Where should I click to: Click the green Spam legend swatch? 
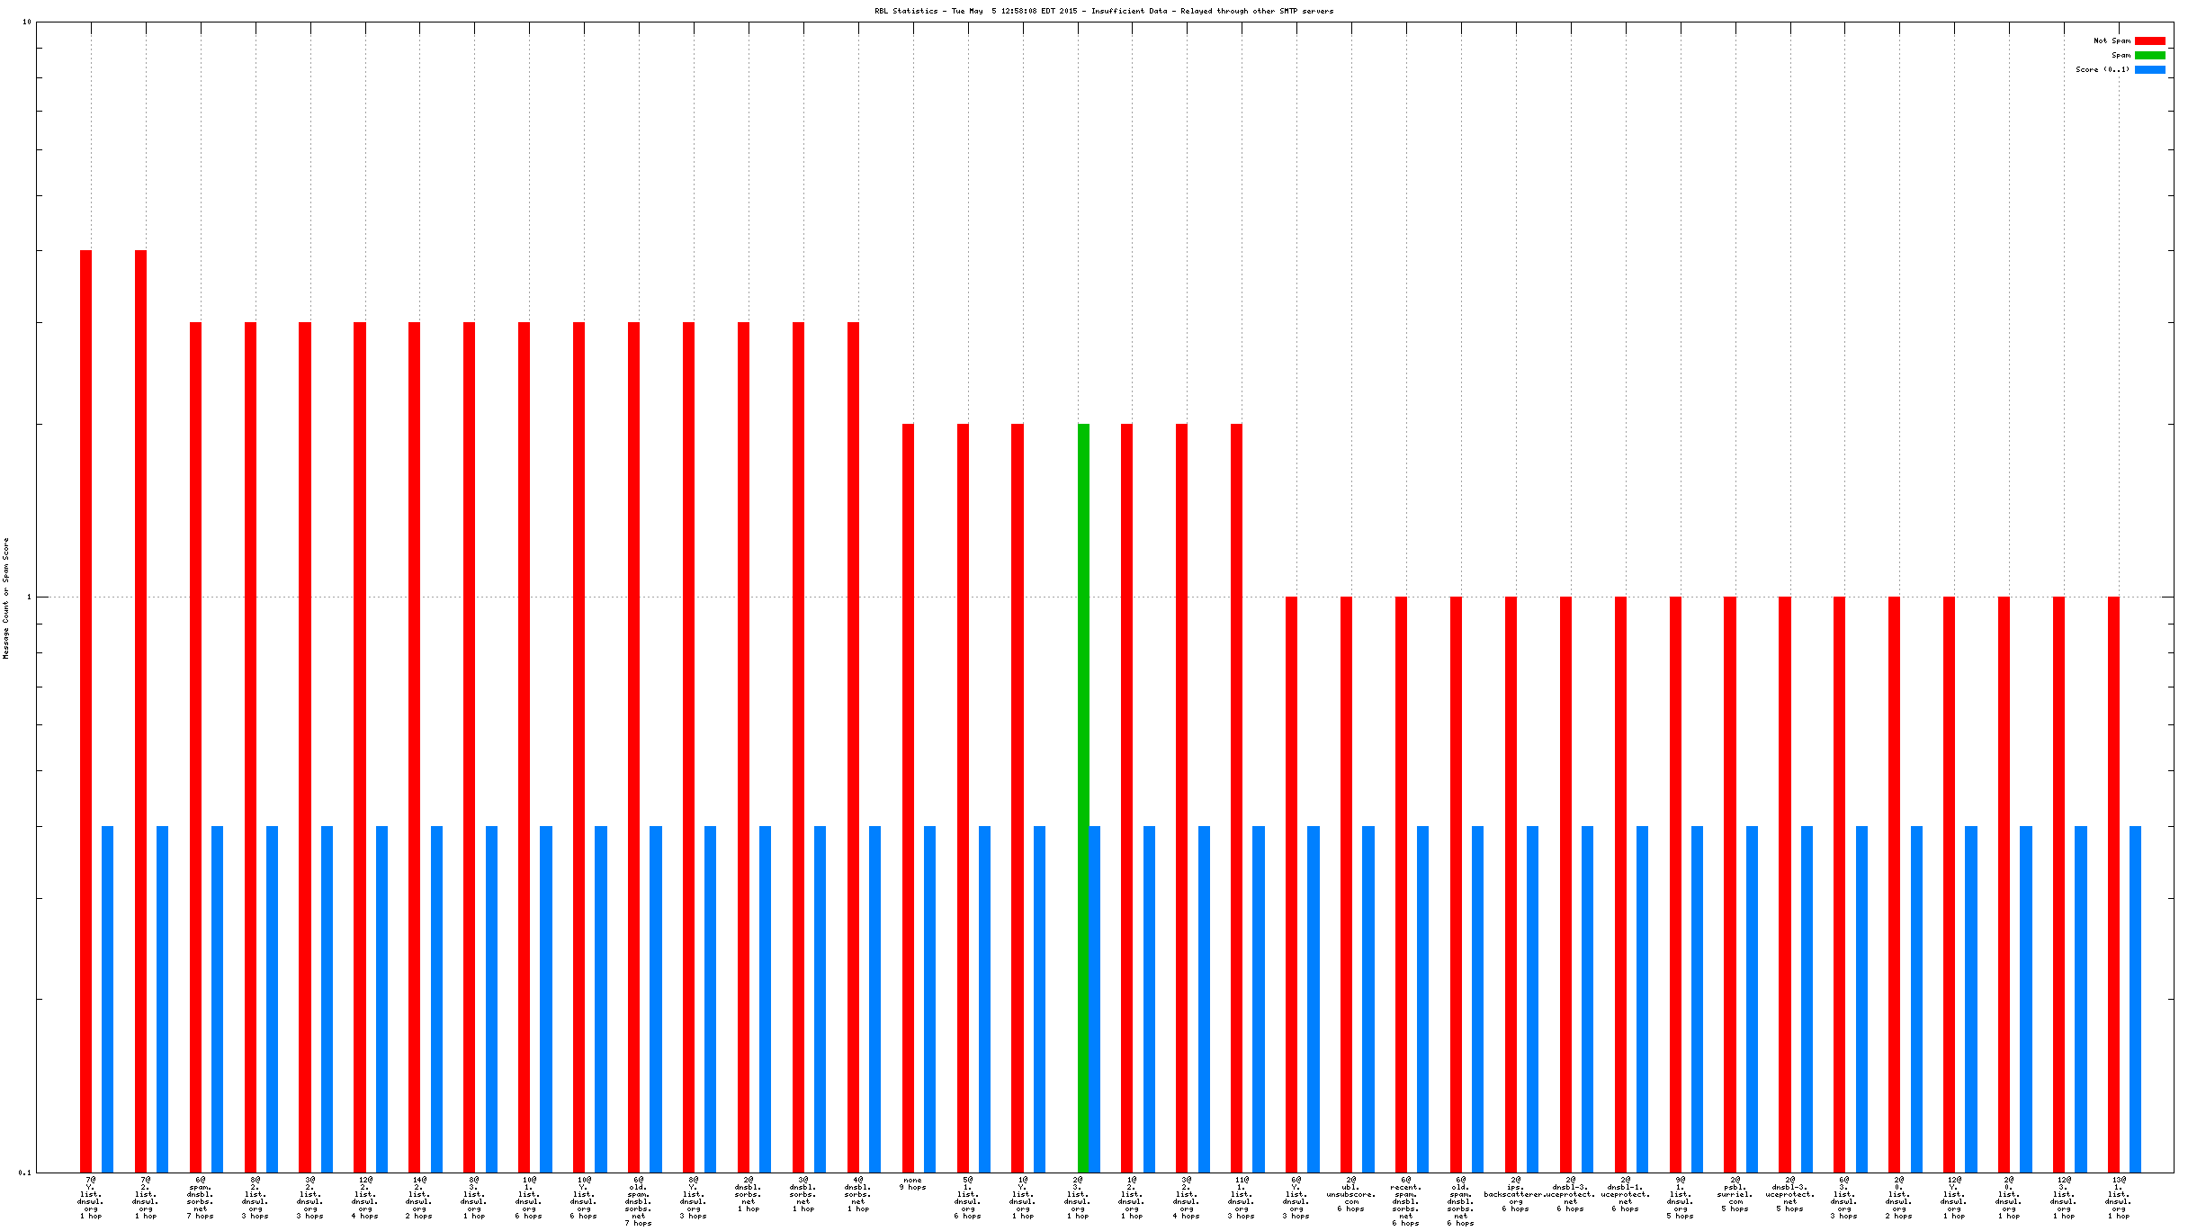(2149, 56)
